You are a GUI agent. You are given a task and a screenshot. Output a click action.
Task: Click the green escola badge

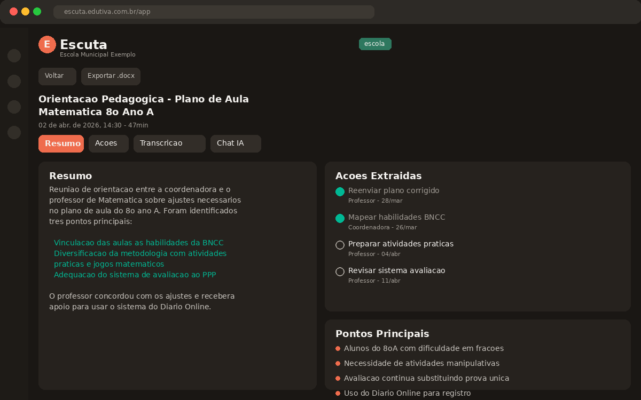375,44
